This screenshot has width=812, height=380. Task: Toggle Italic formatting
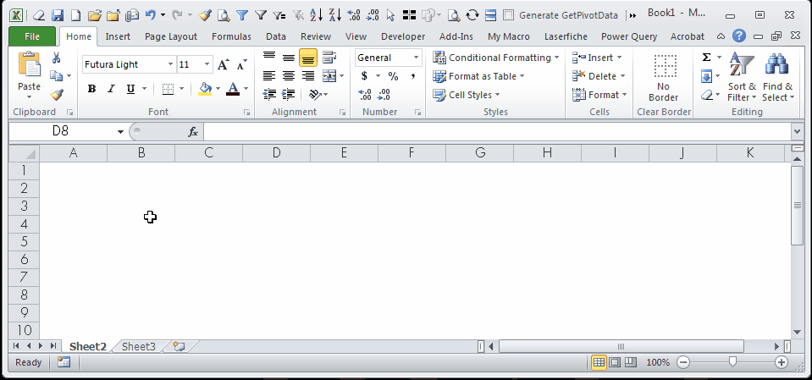coord(111,89)
